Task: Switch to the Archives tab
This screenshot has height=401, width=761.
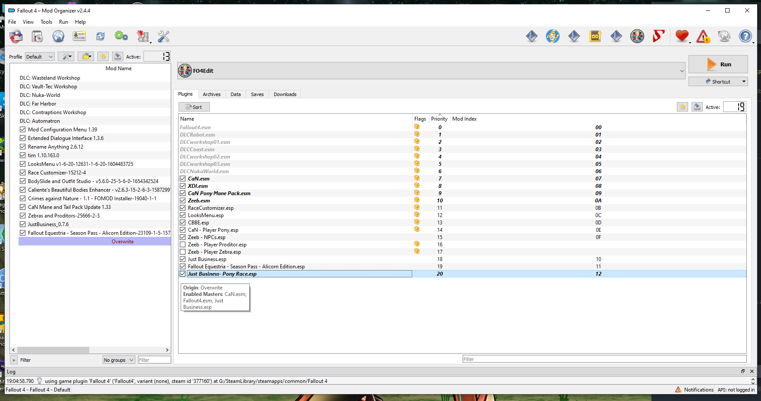Action: [212, 94]
